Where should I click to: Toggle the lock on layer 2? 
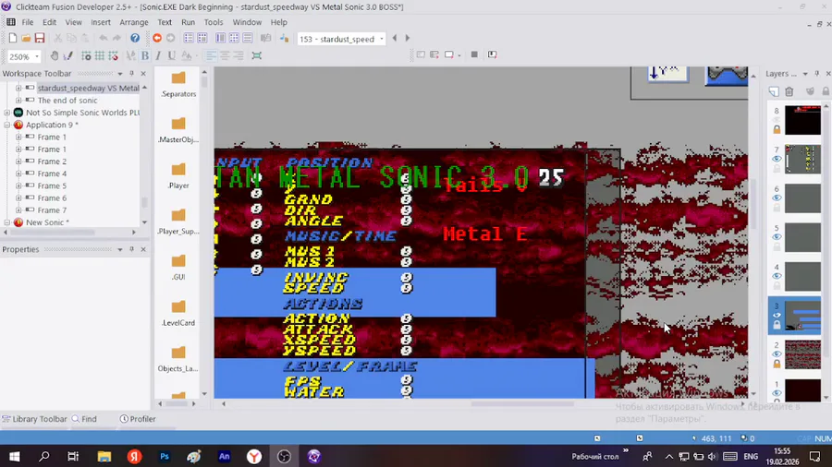pyautogui.click(x=777, y=365)
